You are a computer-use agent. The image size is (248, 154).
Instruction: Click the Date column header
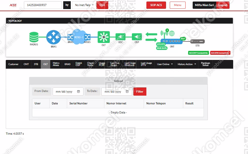pyautogui.click(x=58, y=103)
